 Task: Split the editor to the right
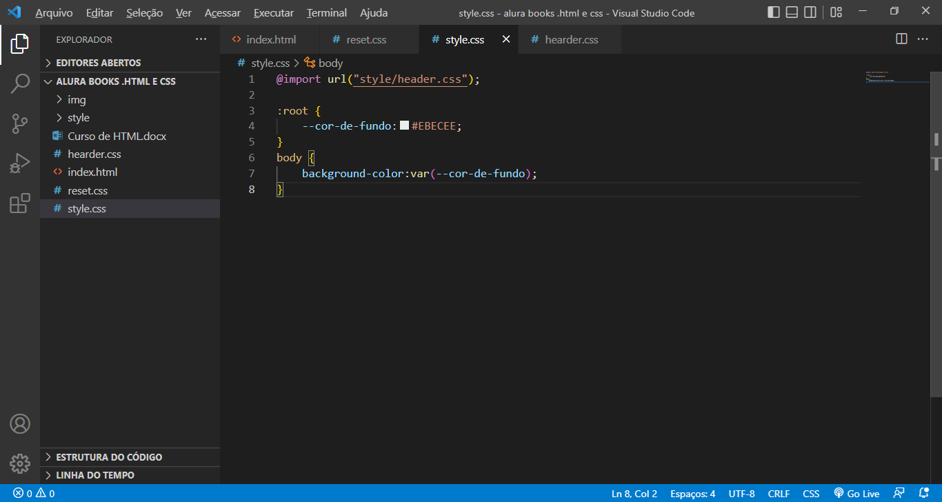[x=901, y=39]
